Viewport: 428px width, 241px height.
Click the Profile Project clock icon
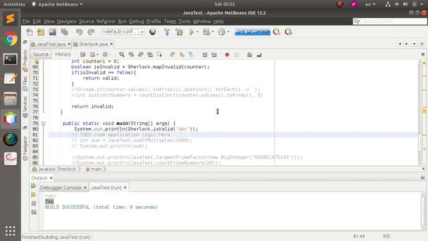pyautogui.click(x=221, y=32)
